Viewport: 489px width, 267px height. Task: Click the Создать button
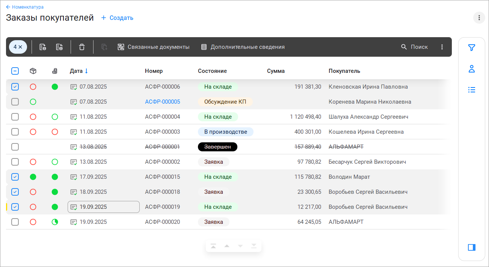[117, 18]
